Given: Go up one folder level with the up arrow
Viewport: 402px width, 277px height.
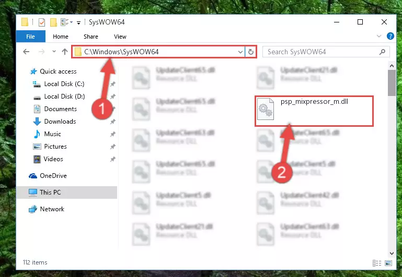Looking at the screenshot, I should (65, 52).
